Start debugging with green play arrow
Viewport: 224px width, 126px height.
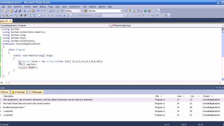(x=62, y=11)
